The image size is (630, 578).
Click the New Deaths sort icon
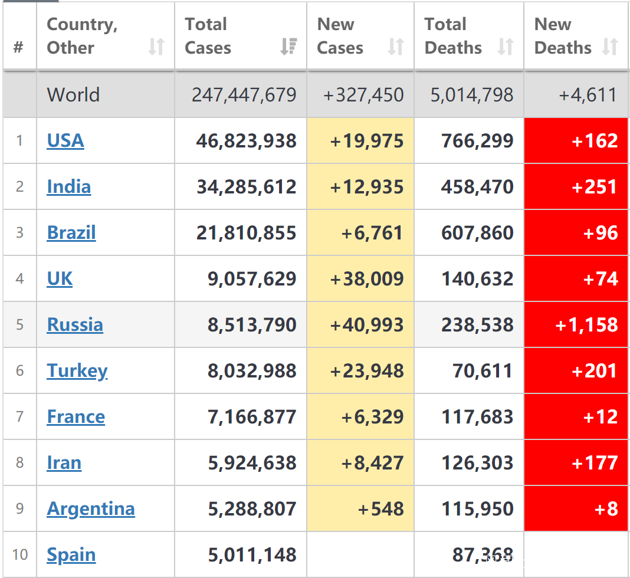click(x=610, y=47)
